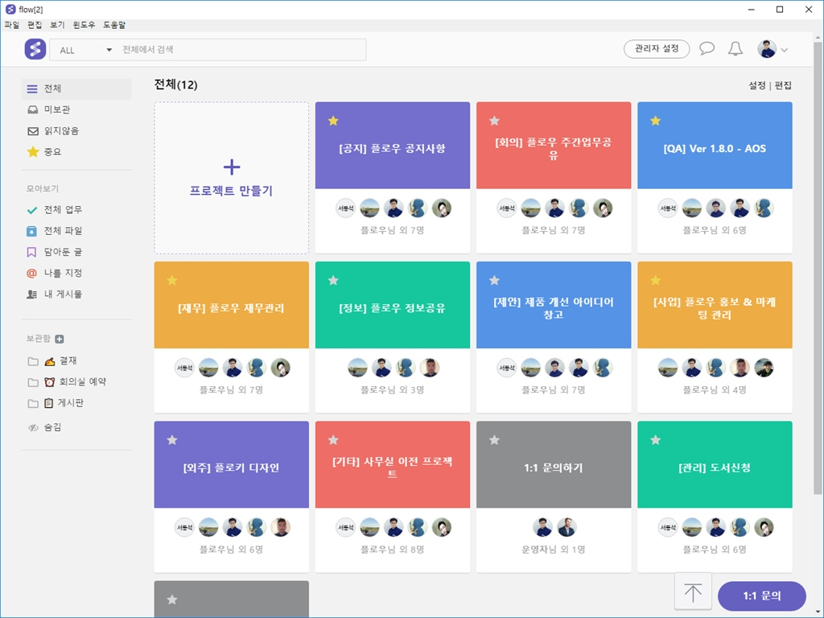
Task: Toggle star on [정보] 플로우 정보공유
Action: (x=333, y=281)
